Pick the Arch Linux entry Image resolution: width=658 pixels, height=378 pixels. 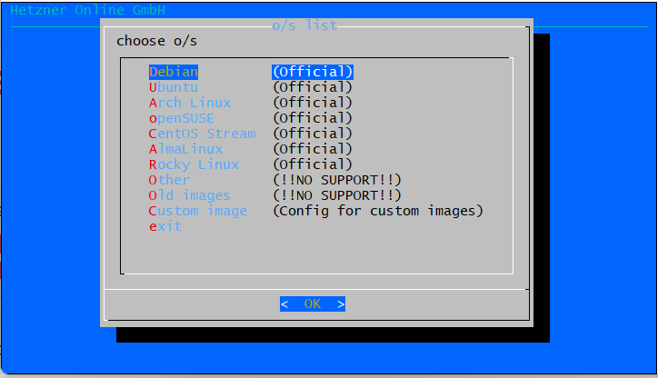190,103
